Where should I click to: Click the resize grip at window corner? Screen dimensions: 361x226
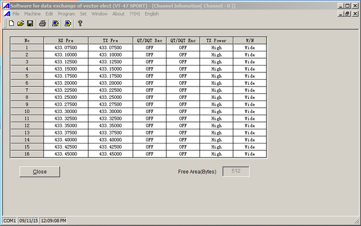(x=357, y=221)
